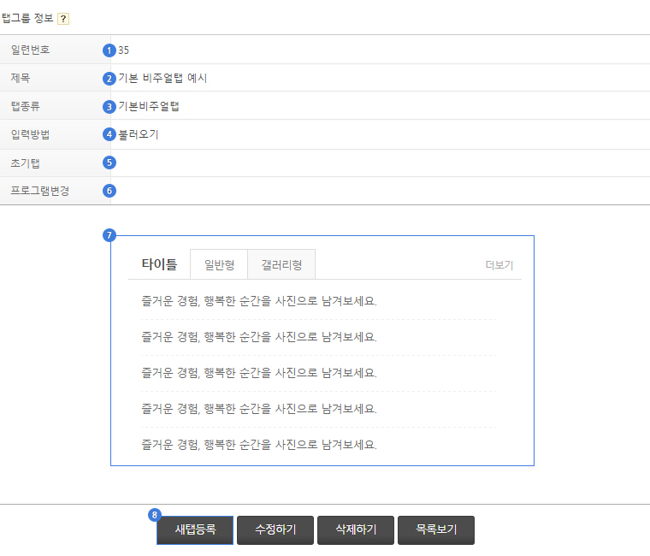
Task: Open the last 즐거운 경험 list item
Action: pos(258,445)
